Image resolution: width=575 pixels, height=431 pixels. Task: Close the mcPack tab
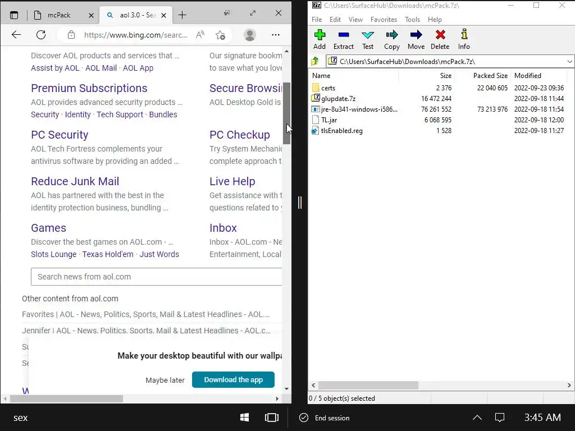(92, 15)
